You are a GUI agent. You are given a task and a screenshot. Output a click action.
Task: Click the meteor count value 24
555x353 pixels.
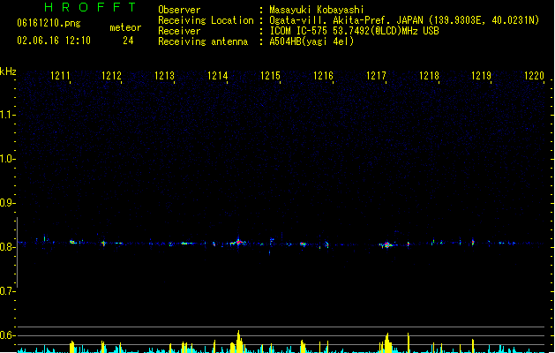(x=128, y=41)
